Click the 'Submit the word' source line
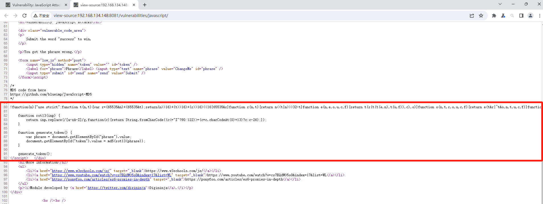Image resolution: width=543 pixels, height=204 pixels. tap(59, 39)
